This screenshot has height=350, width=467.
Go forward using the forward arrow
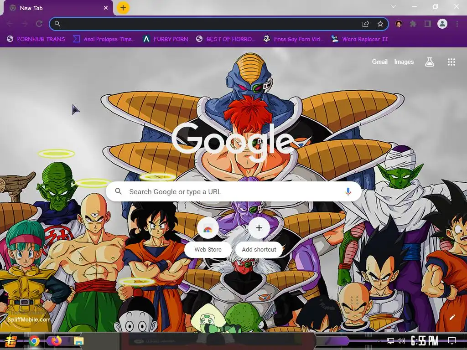[25, 24]
